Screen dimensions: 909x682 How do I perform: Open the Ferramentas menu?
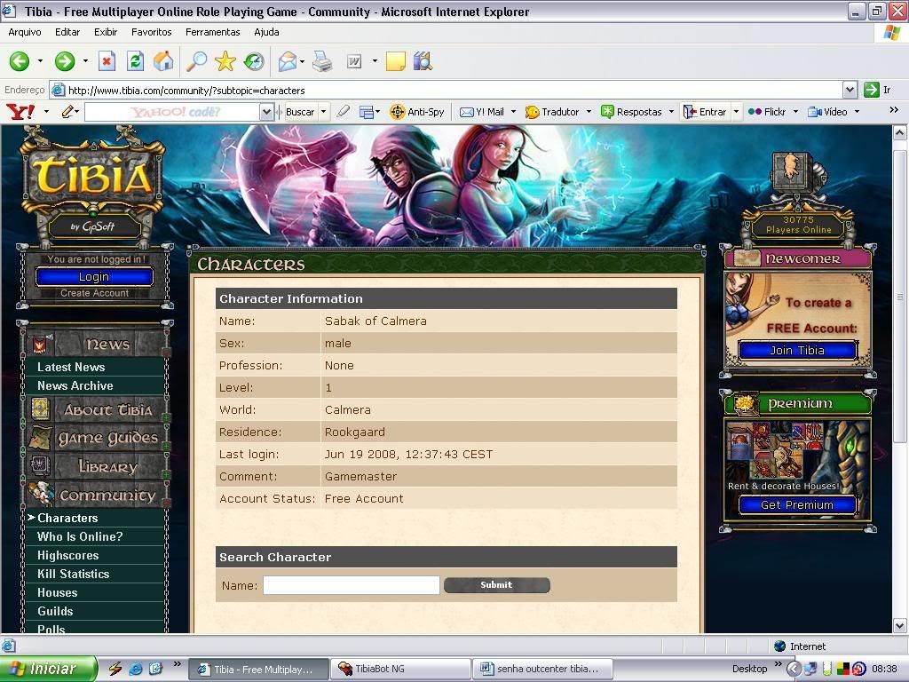[213, 32]
